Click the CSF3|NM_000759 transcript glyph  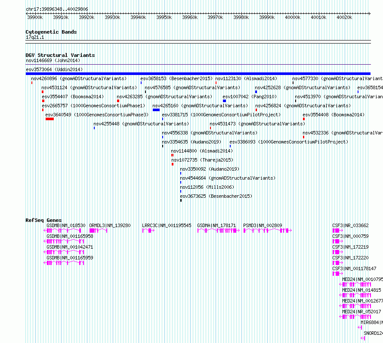tap(338, 241)
